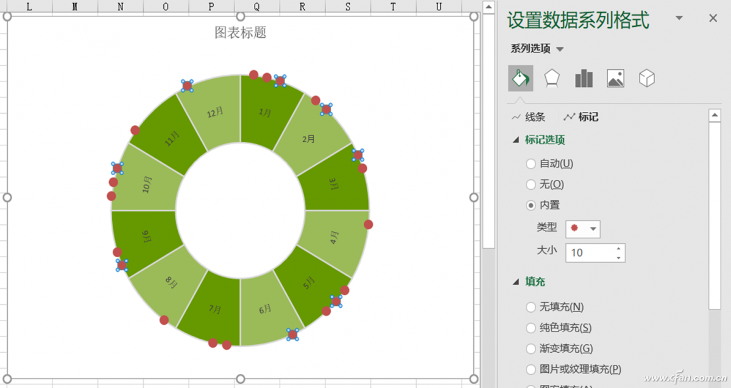The height and width of the screenshot is (388, 731).
Task: Close the 设置数据系列格式 pane
Action: (713, 18)
